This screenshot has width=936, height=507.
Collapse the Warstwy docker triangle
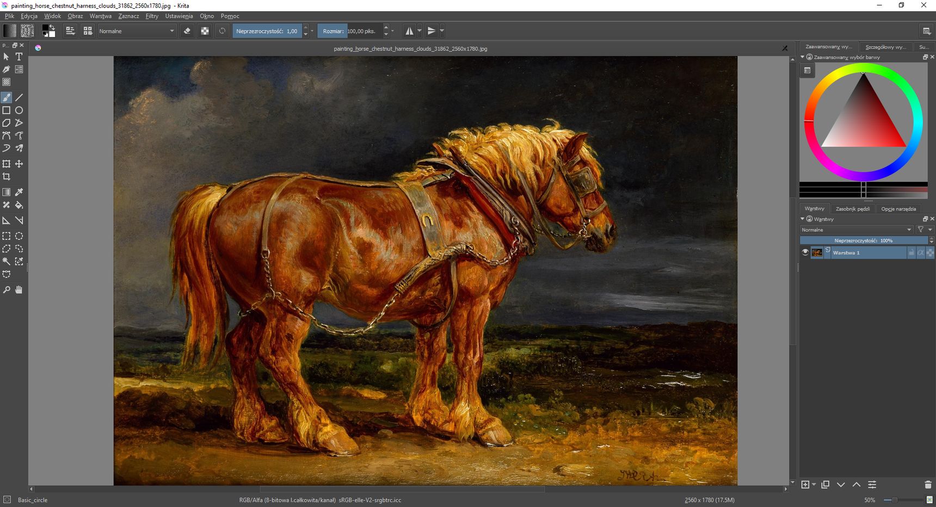[x=802, y=219]
